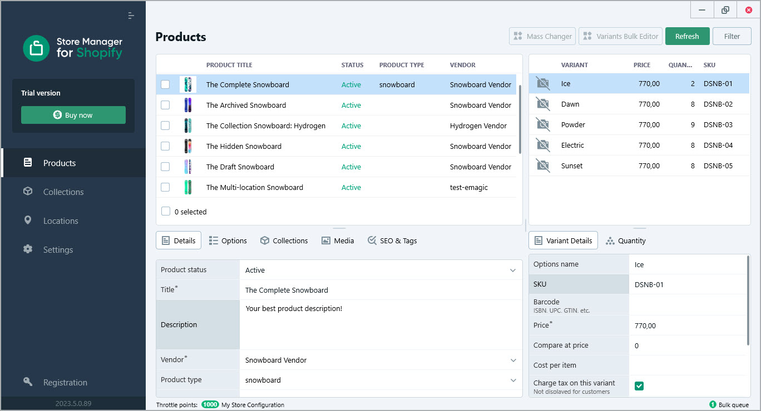Click the Title input field
Image resolution: width=761 pixels, height=411 pixels.
[381, 290]
